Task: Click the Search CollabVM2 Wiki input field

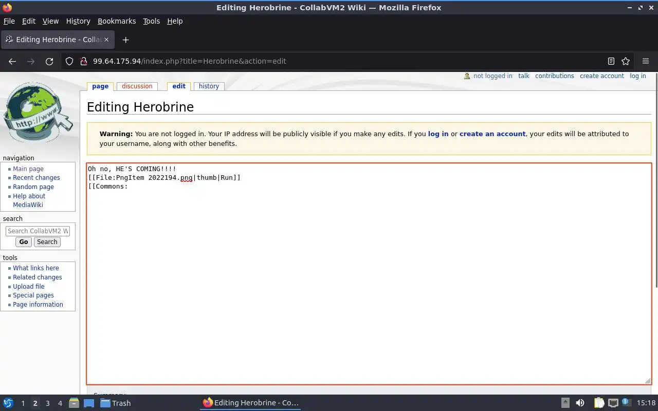Action: [x=38, y=231]
